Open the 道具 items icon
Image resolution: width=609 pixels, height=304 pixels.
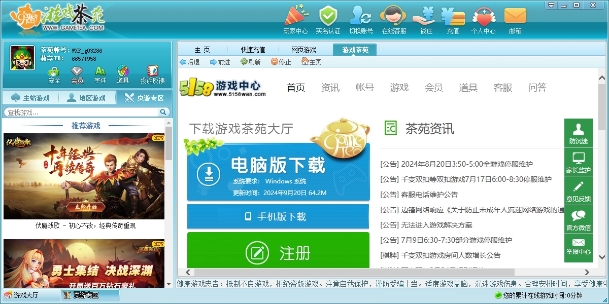coord(123,74)
